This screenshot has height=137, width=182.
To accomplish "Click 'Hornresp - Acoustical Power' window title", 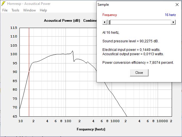I will click(29, 4).
